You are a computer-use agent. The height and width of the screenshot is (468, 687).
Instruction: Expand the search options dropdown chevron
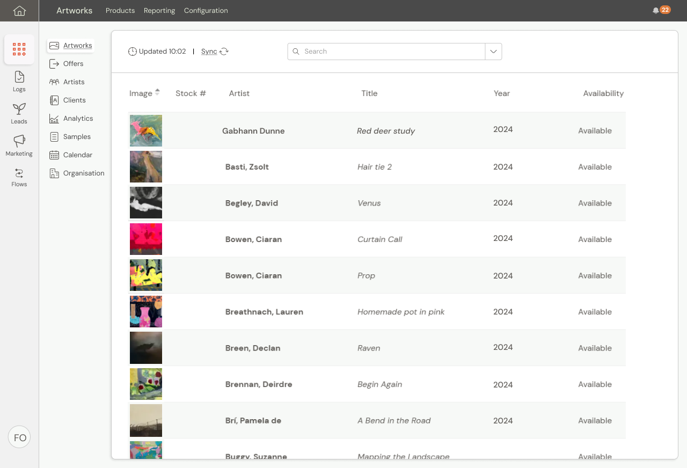[x=493, y=52]
